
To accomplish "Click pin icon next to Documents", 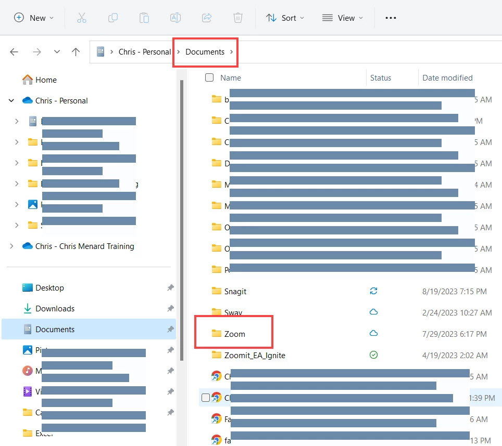I will pos(170,330).
